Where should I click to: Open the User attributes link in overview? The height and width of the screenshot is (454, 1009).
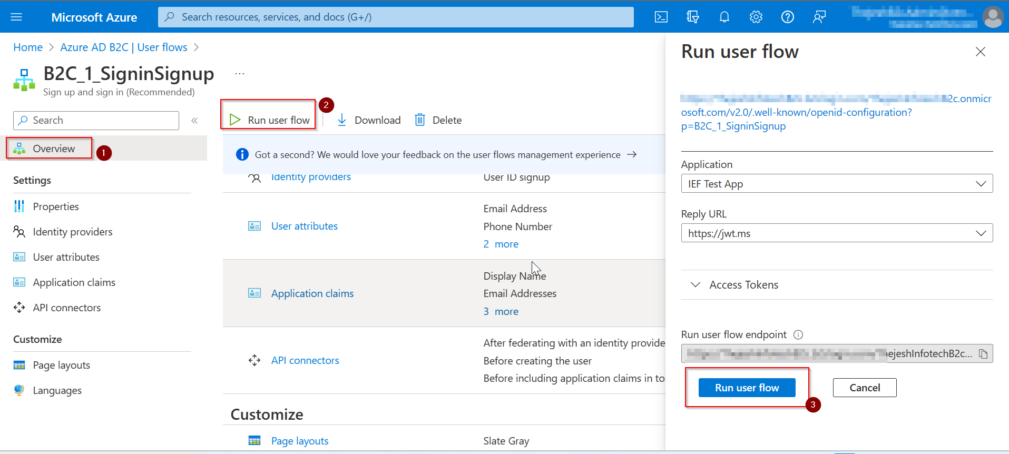tap(305, 226)
